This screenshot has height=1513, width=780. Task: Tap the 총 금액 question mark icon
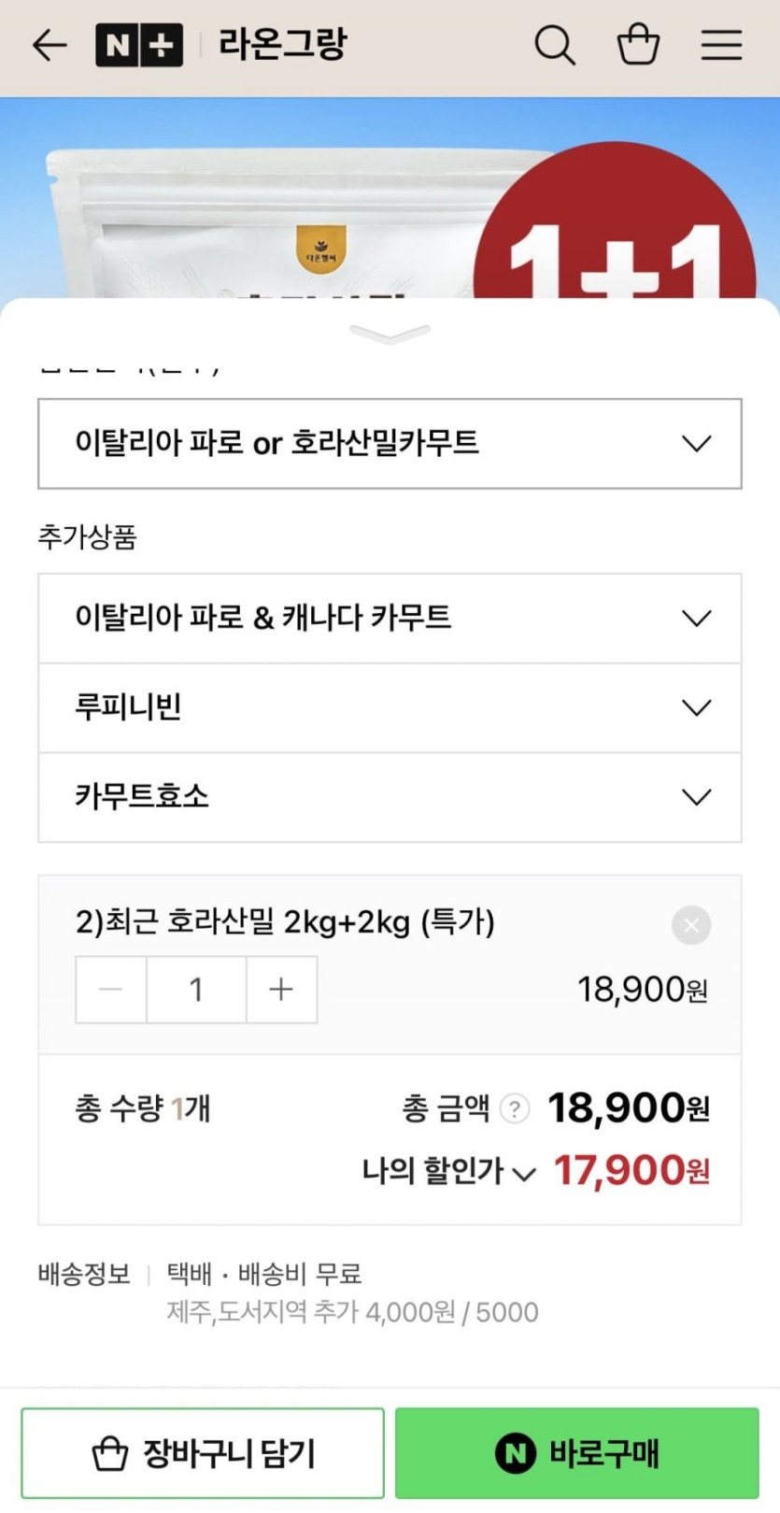click(515, 1109)
